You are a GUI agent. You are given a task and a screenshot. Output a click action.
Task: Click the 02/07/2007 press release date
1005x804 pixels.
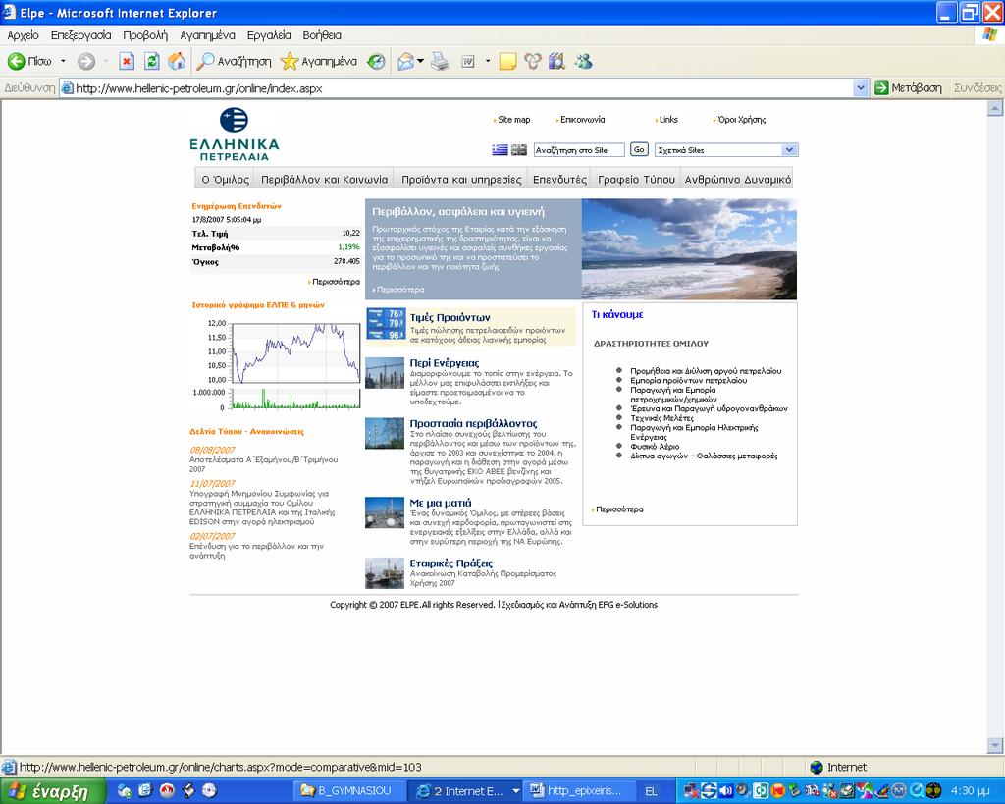coord(212,536)
